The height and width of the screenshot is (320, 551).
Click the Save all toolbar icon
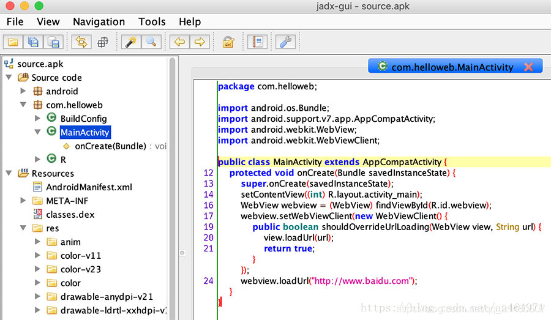click(33, 42)
